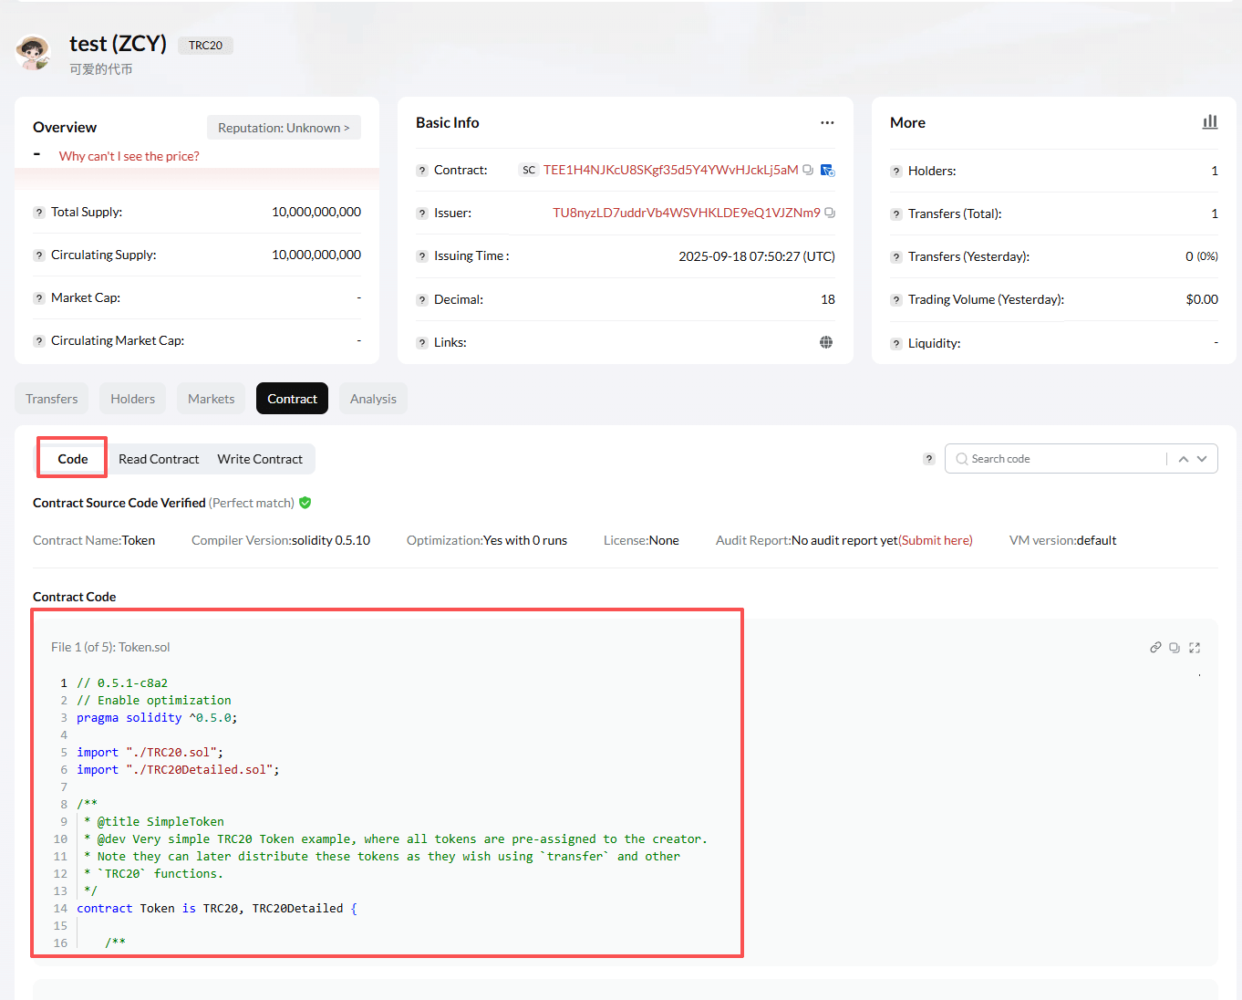The image size is (1242, 1000).
Task: Select the Read Contract sub-tab
Action: [x=159, y=459]
